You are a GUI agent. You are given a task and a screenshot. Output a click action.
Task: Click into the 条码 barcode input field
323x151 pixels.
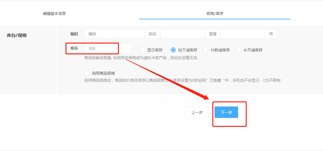pyautogui.click(x=182, y=34)
